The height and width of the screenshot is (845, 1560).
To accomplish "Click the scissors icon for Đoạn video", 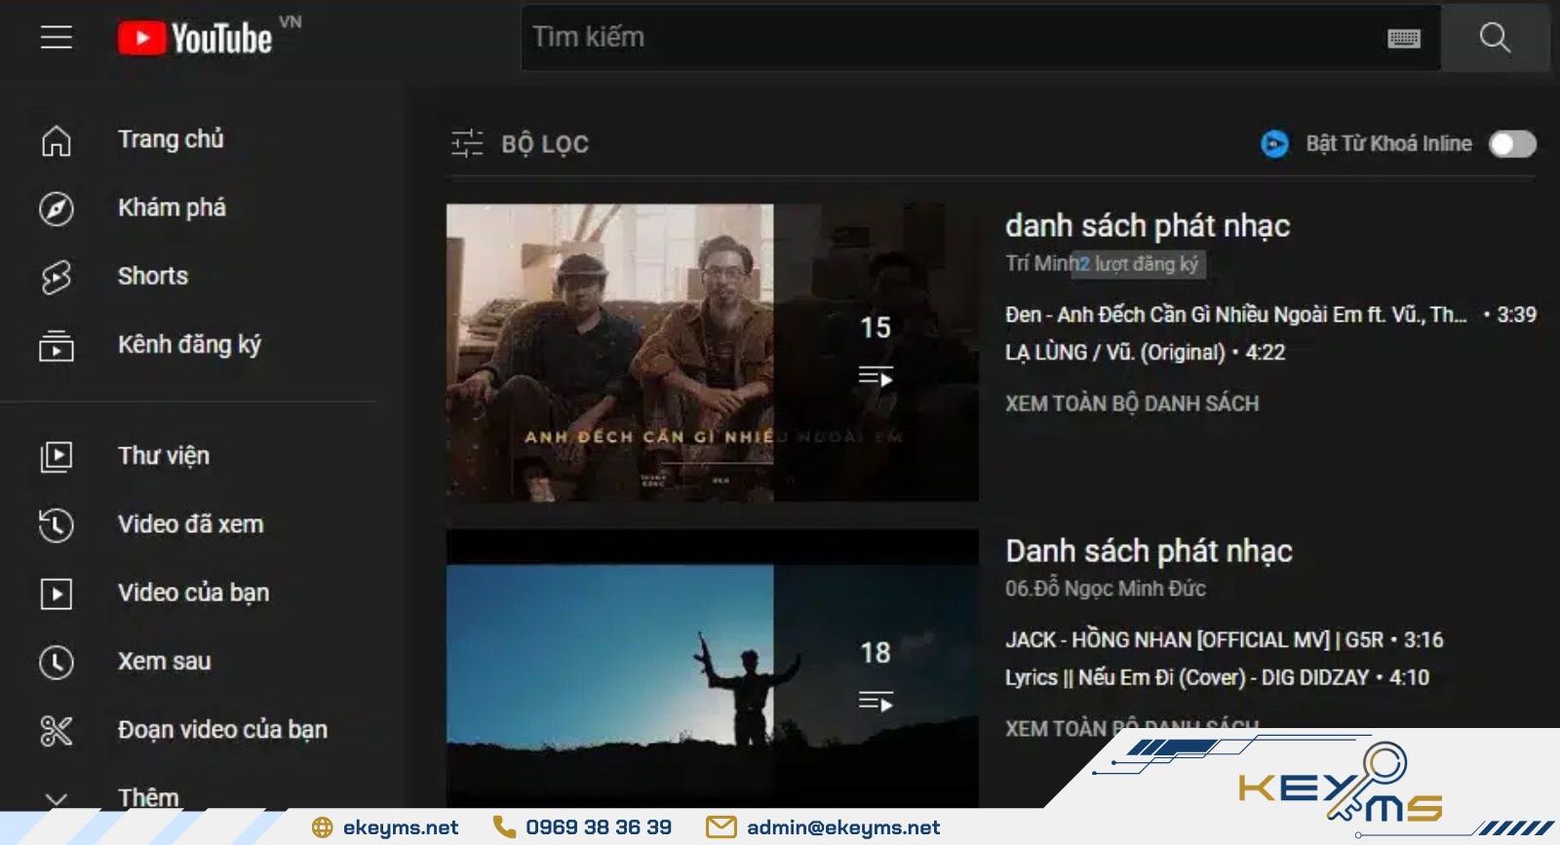I will (57, 730).
